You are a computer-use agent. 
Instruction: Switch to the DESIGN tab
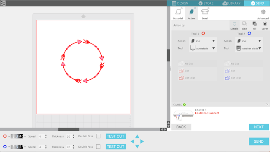180,3
